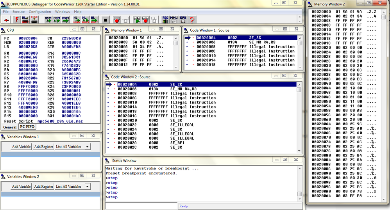Click the red question mark help icon
The height and width of the screenshot is (210, 390).
pyautogui.click(x=192, y=20)
